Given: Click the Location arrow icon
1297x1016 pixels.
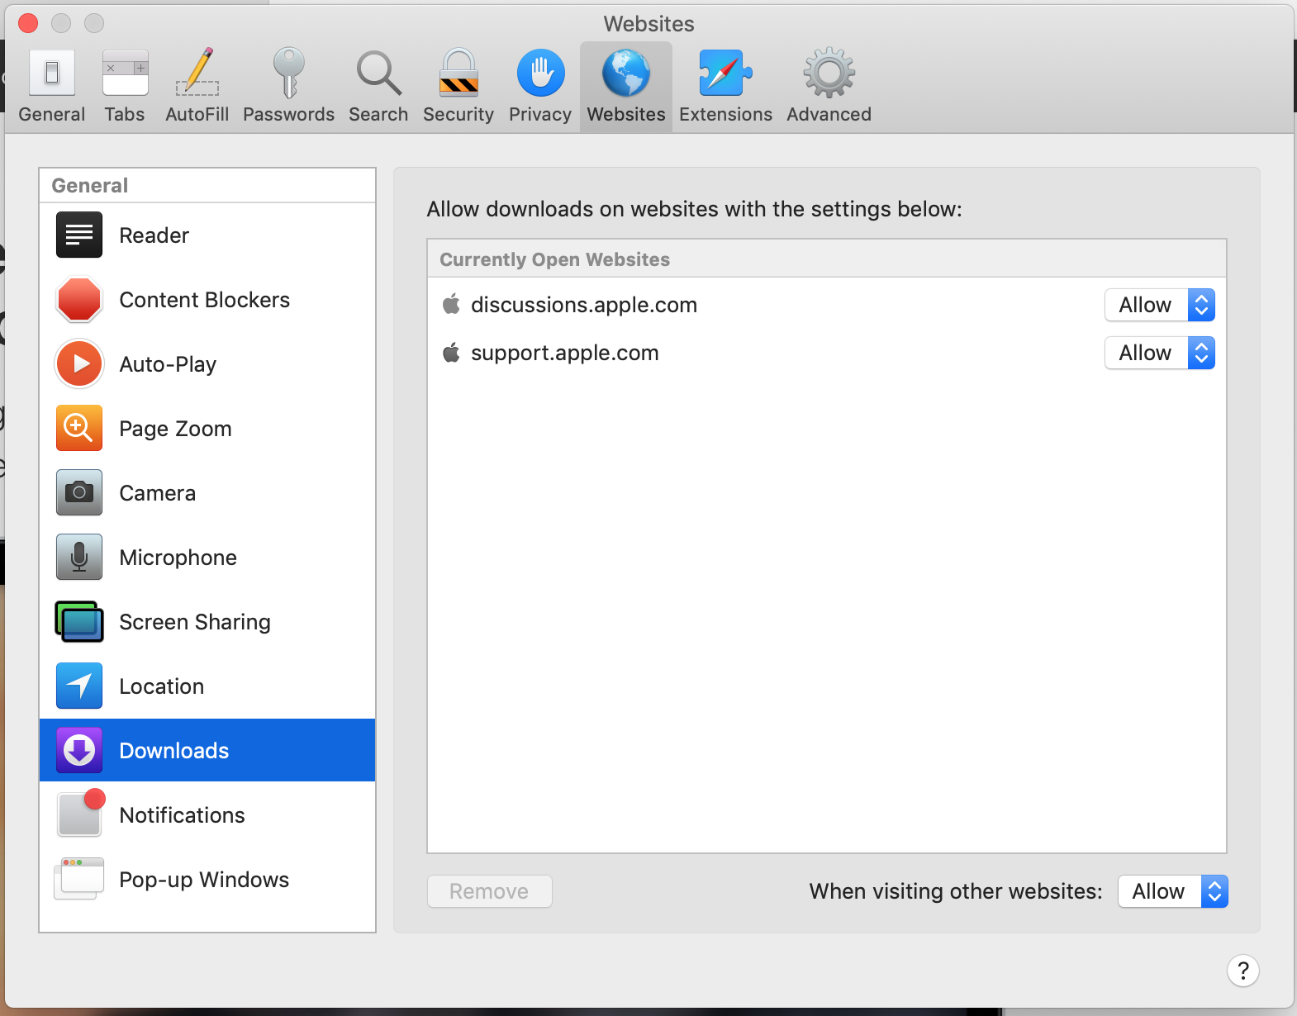Looking at the screenshot, I should click(79, 686).
